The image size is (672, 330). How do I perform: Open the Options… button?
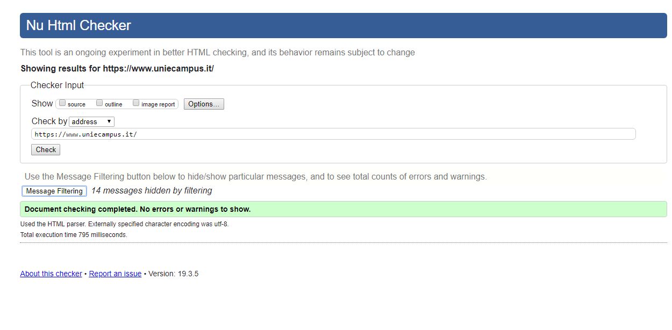204,104
